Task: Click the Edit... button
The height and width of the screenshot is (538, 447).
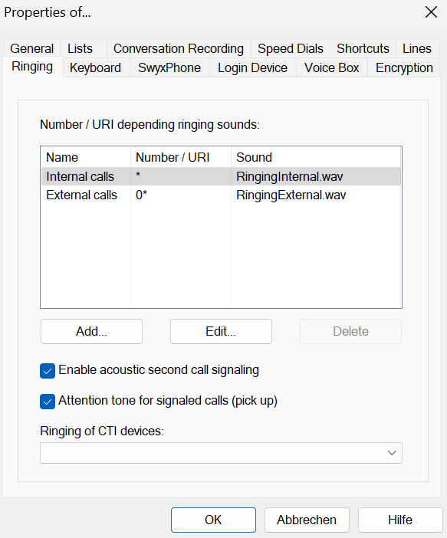Action: click(221, 331)
